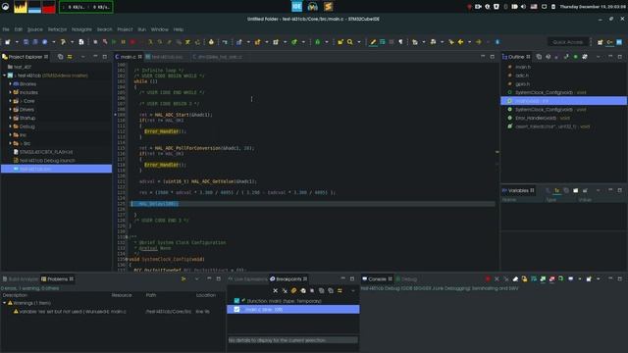Click Link with Editor in Project Explorer

coord(70,57)
